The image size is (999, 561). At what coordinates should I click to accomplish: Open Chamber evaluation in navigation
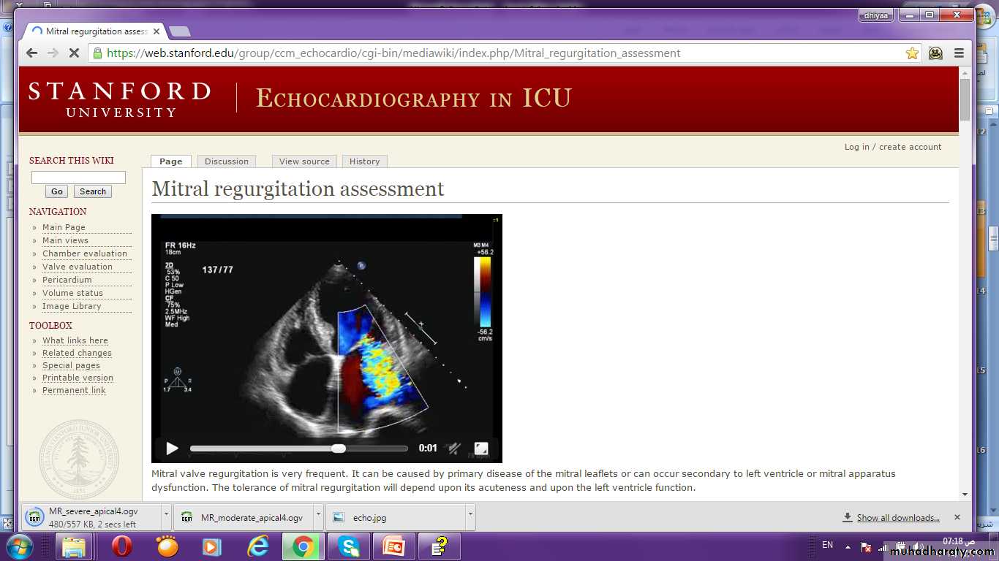[85, 253]
